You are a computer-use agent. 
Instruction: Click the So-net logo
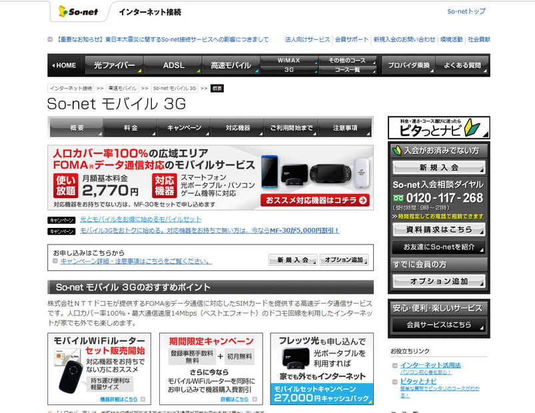pyautogui.click(x=79, y=11)
